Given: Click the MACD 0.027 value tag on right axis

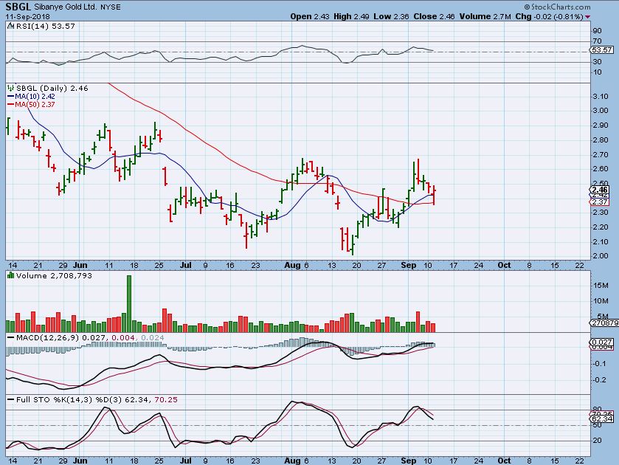Looking at the screenshot, I should click(601, 342).
